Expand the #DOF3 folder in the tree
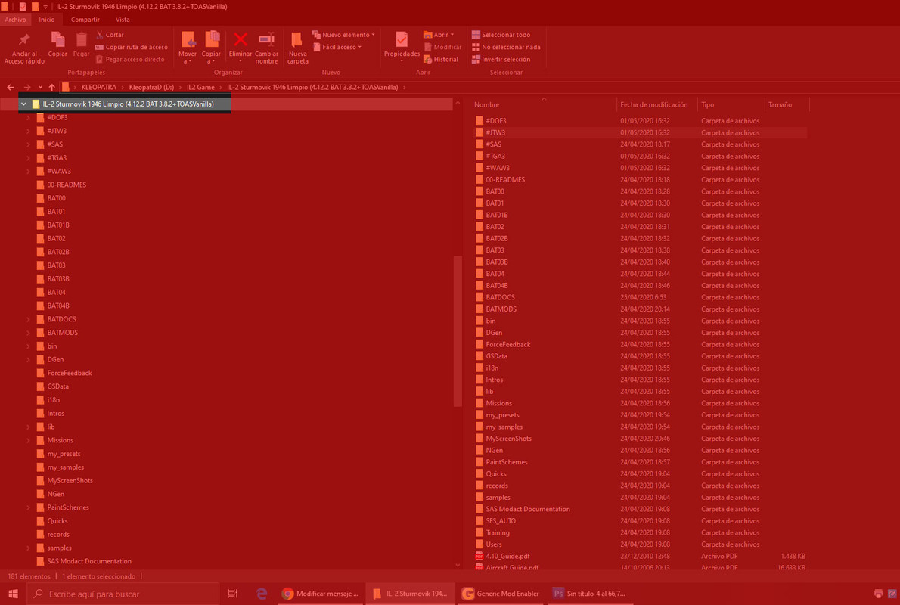This screenshot has height=605, width=900. 28,118
